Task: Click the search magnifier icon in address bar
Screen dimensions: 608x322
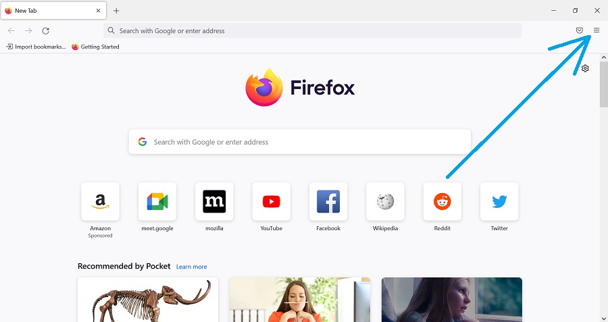Action: pos(111,30)
